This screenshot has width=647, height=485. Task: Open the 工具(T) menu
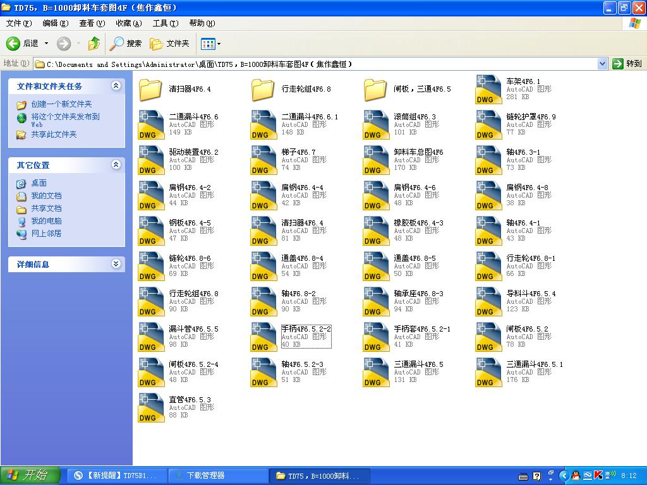pos(166,23)
